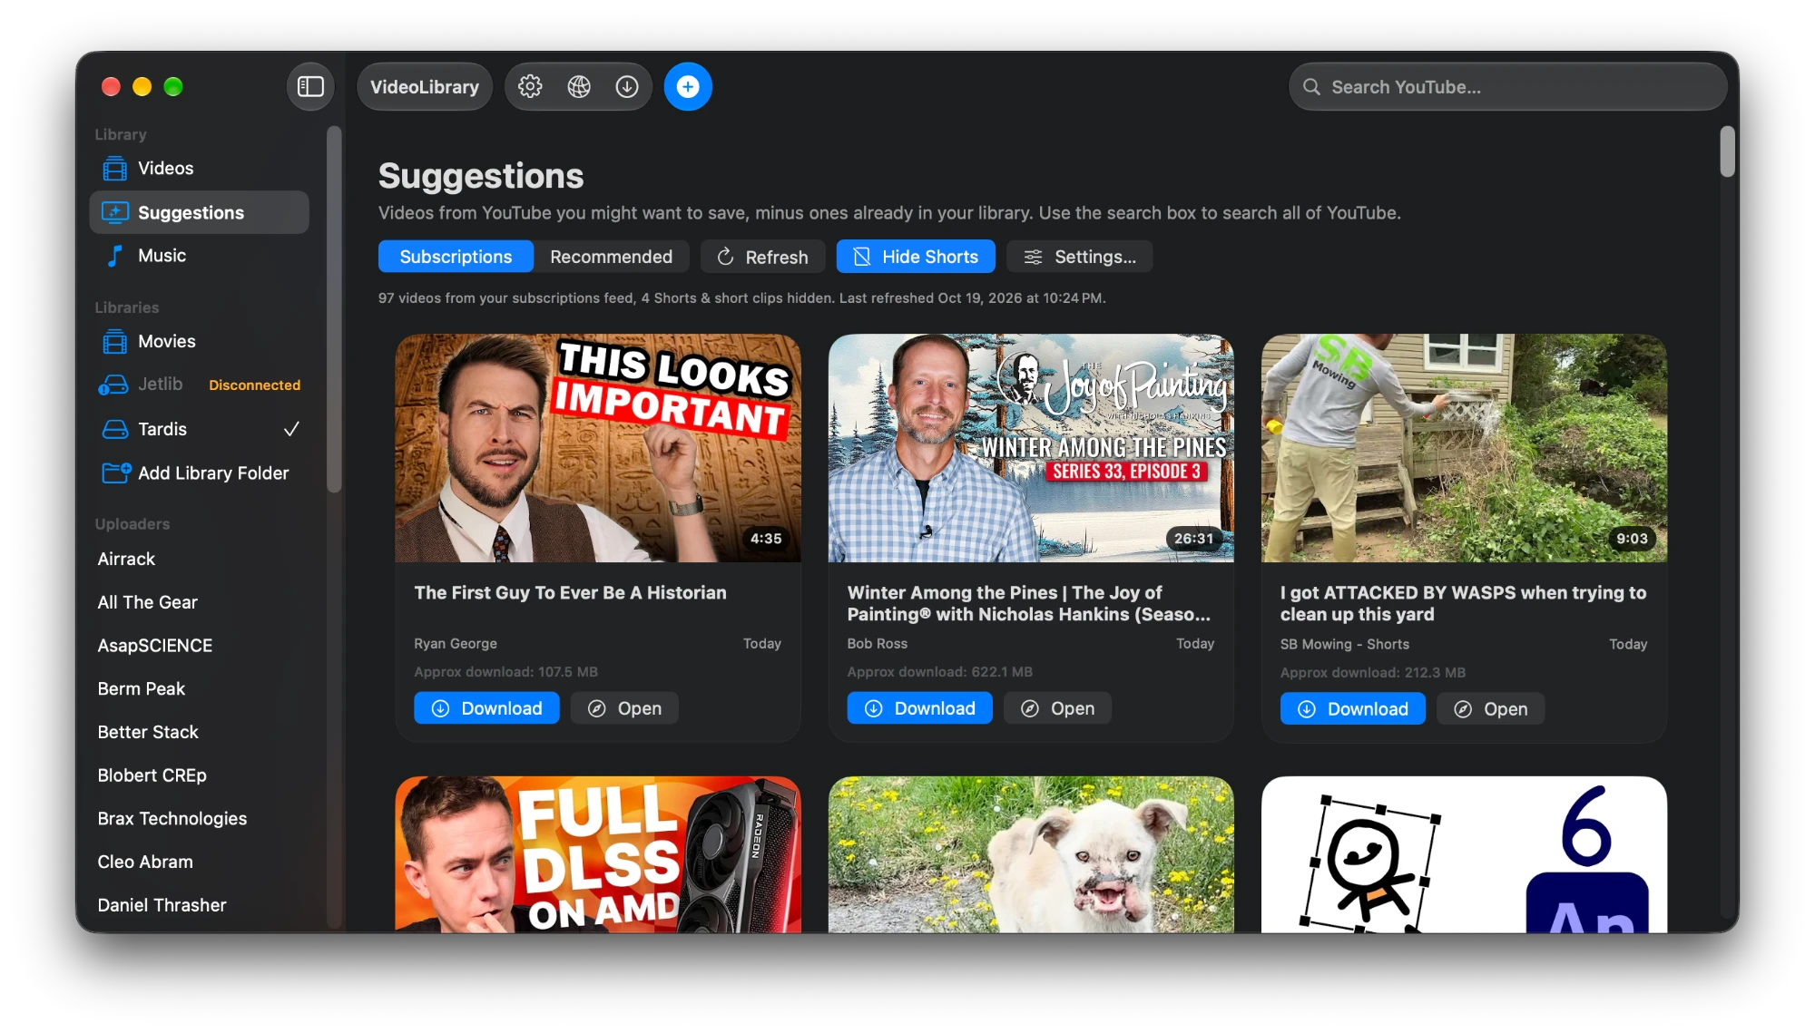Open the VideoLibrary title menu
Image resolution: width=1815 pixels, height=1033 pixels.
(x=425, y=86)
